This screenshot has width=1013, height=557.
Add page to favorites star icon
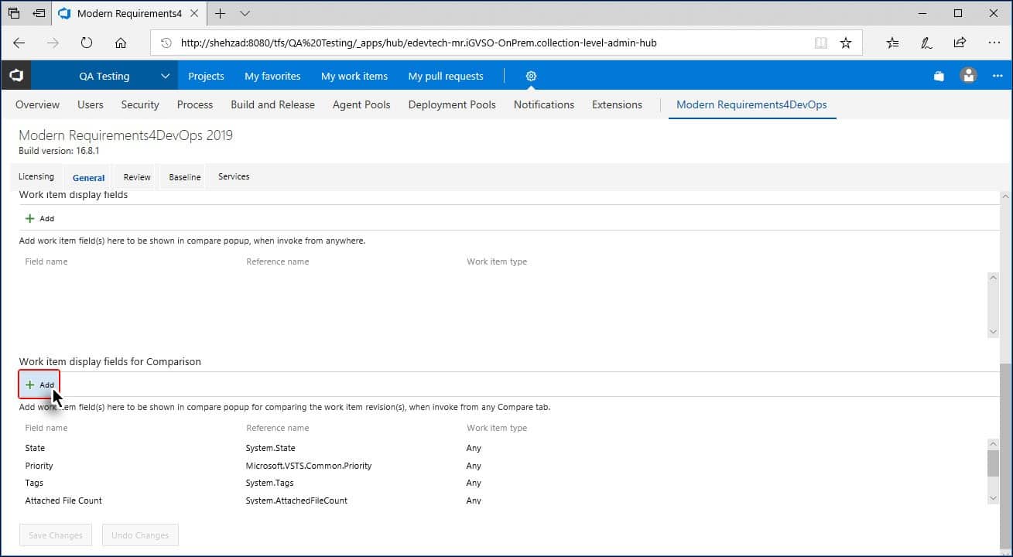(x=846, y=43)
